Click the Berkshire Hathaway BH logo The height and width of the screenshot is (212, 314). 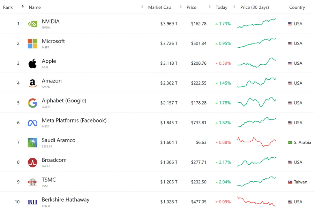(x=32, y=202)
